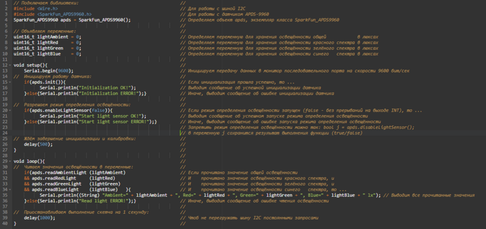Click the "Read light ERROR!" string
The image size is (486, 229).
(103, 201)
